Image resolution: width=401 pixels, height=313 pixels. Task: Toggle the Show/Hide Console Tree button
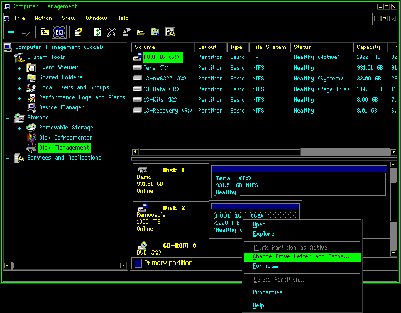tap(59, 31)
